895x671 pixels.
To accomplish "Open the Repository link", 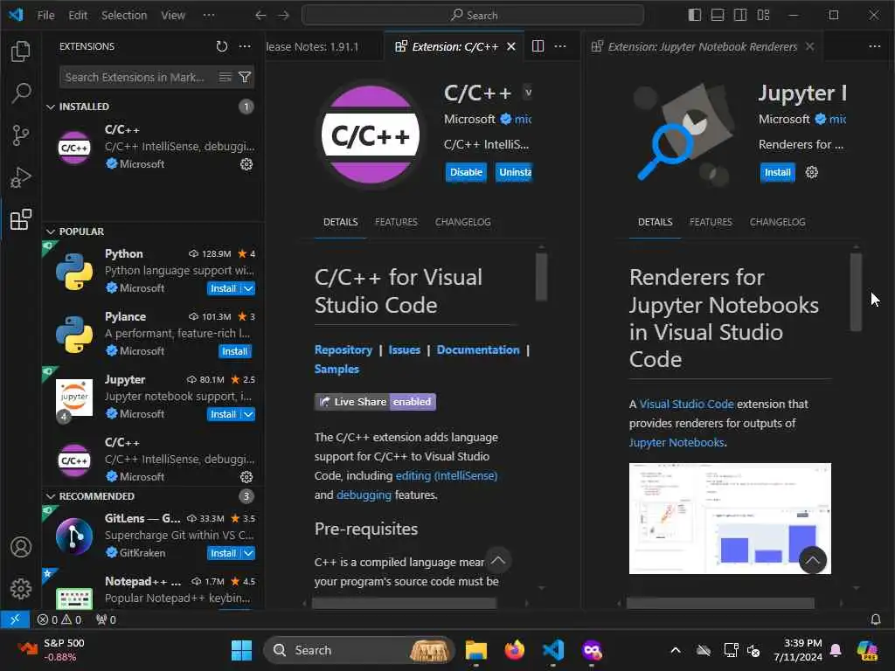I will tap(343, 349).
